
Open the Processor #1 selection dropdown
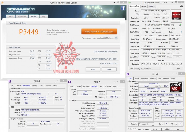146,124
